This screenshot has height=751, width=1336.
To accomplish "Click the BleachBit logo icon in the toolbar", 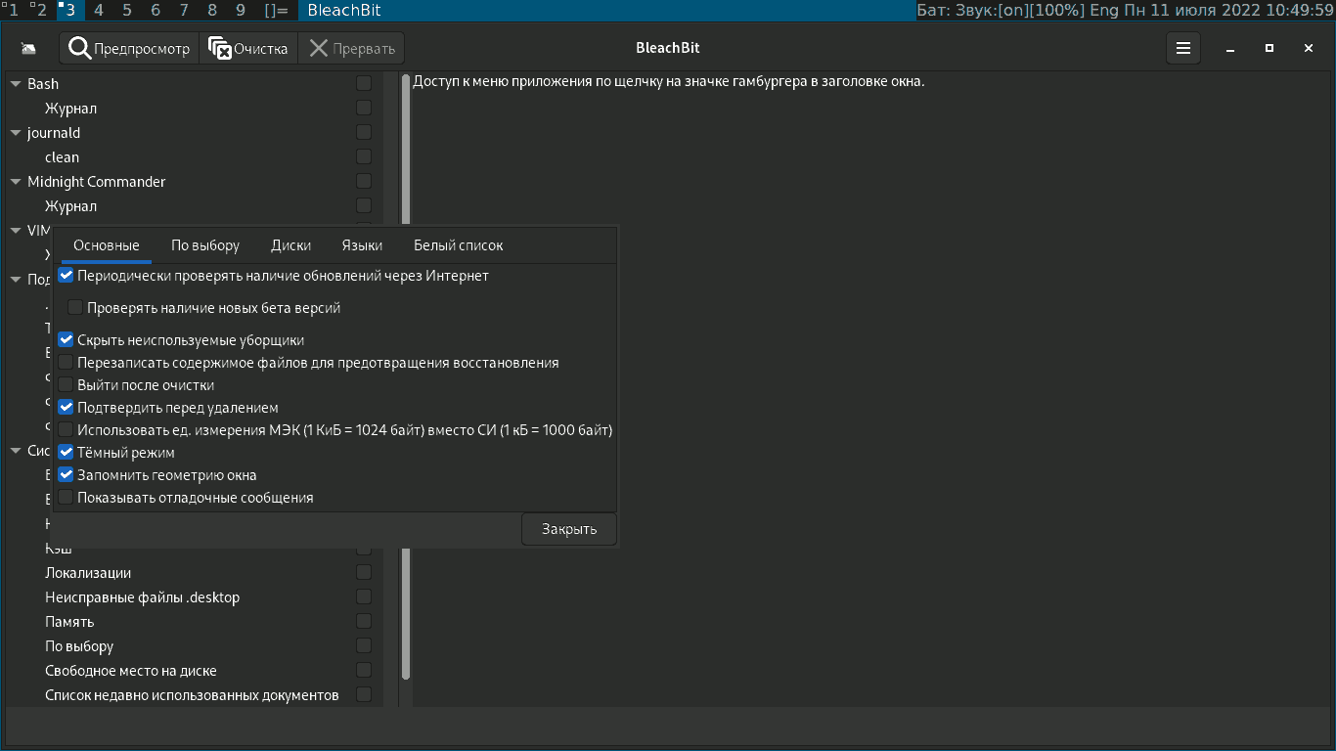I will [28, 47].
